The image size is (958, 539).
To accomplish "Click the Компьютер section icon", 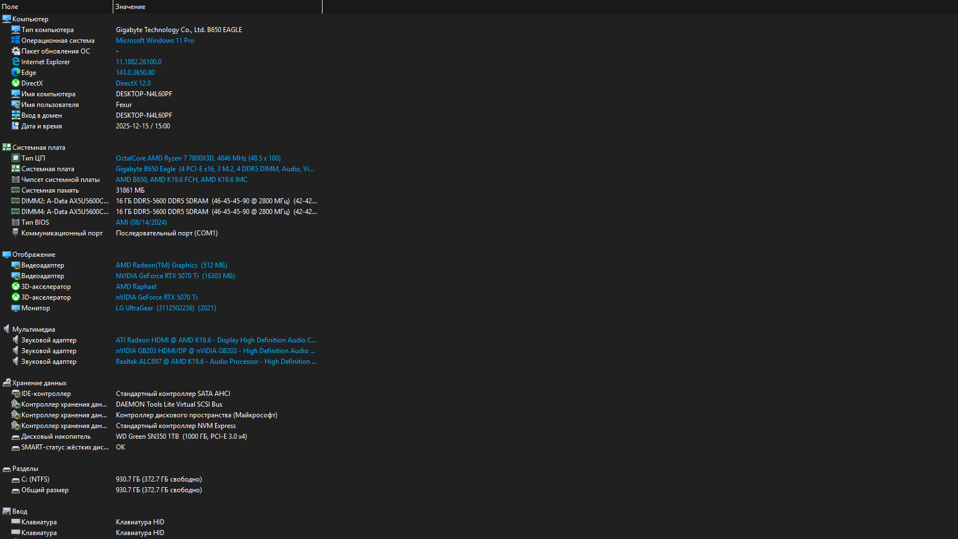I will [x=7, y=19].
